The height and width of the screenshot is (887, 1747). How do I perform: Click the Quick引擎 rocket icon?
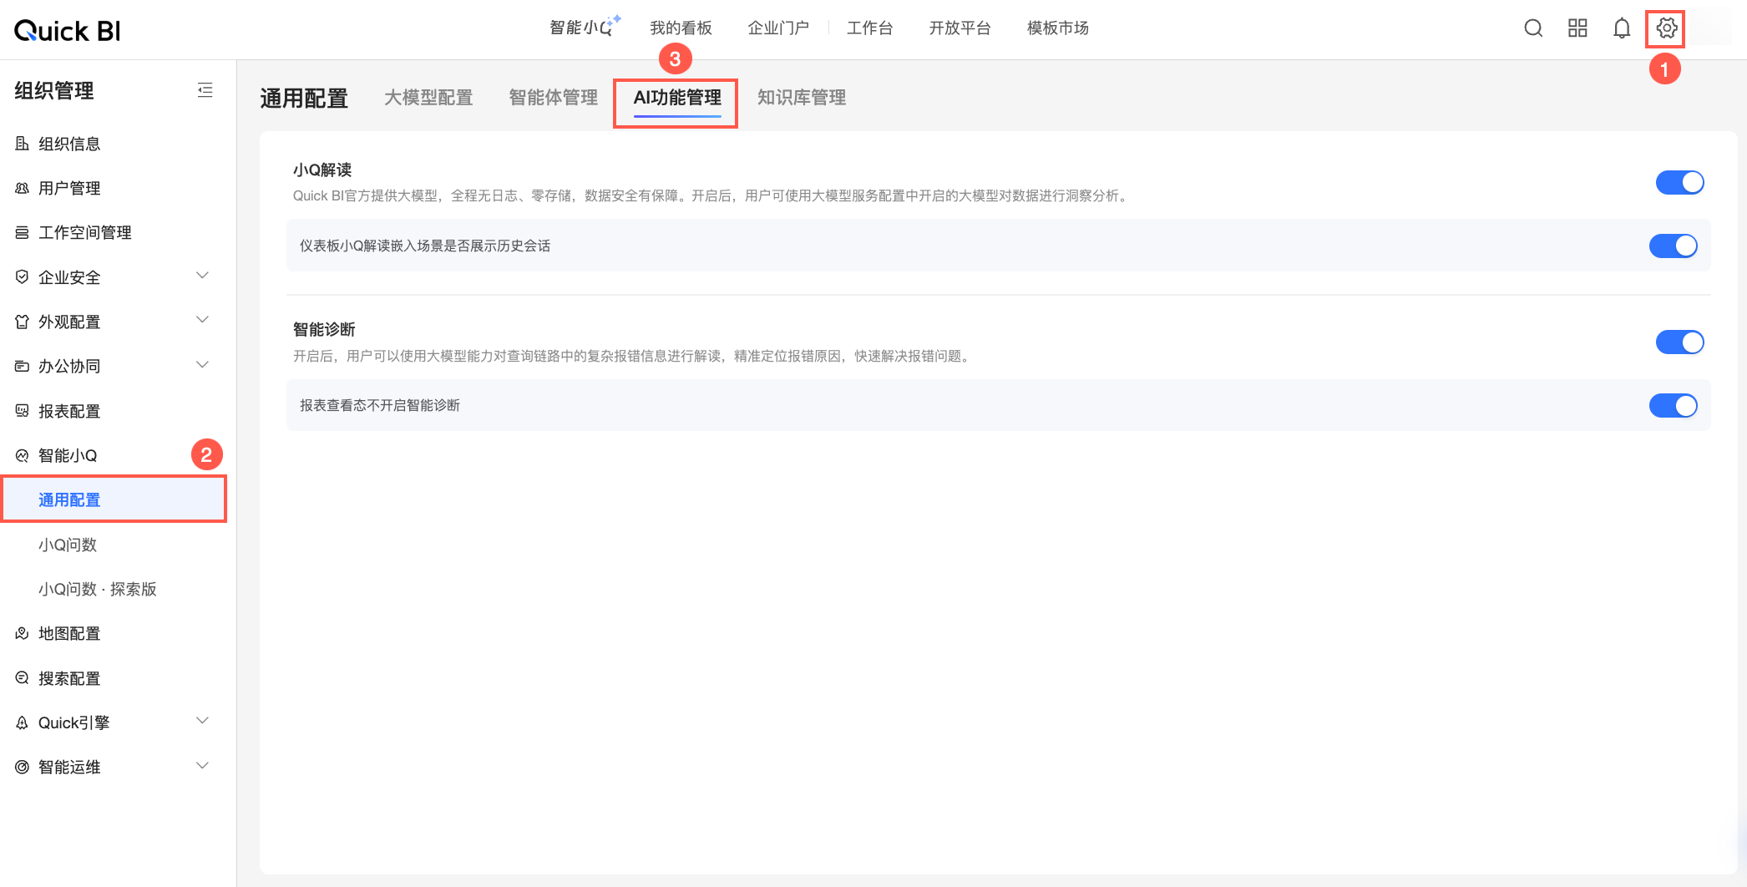coord(23,722)
